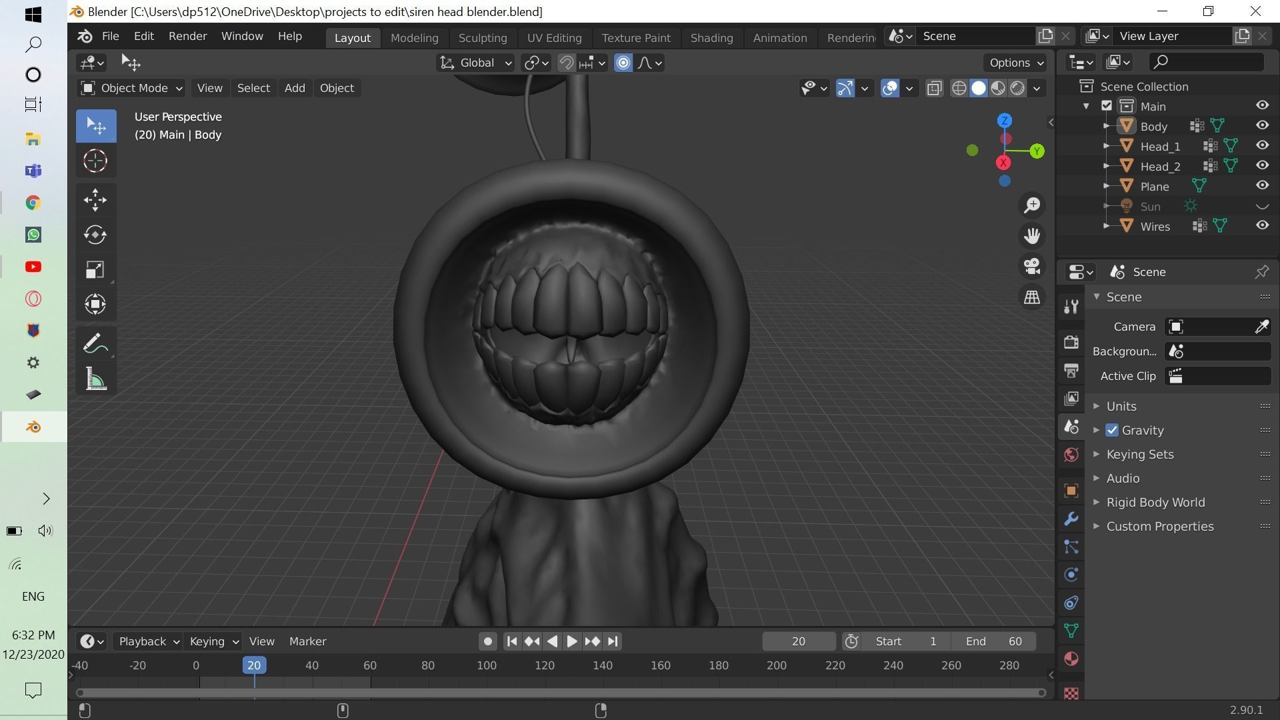Click the Camera object field

point(1217,327)
